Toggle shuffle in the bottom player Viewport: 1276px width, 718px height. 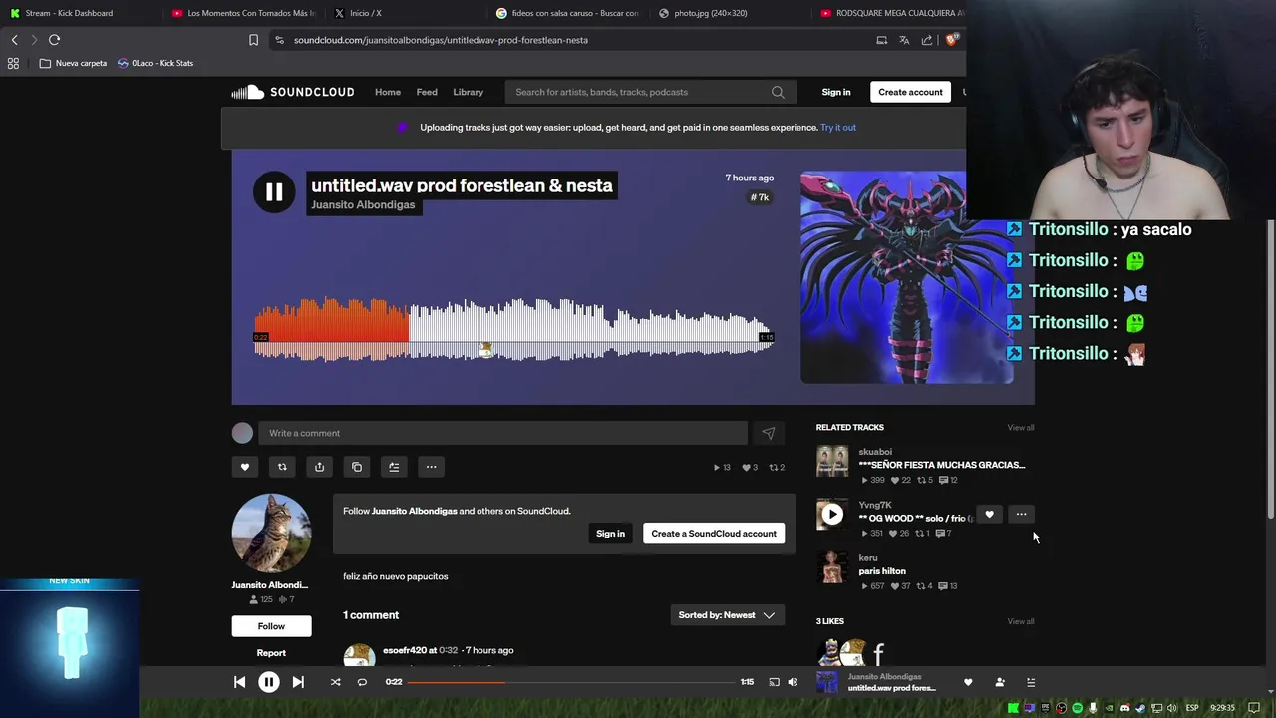[335, 682]
